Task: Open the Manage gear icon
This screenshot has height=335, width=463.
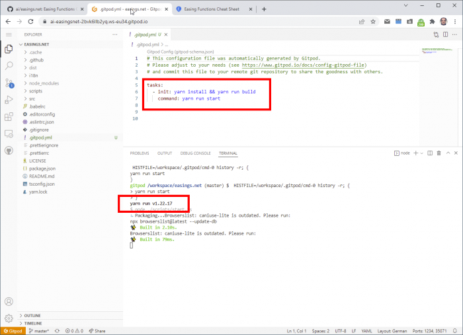Action: coord(9,318)
